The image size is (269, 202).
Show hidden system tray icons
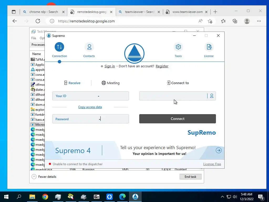pos(222,197)
